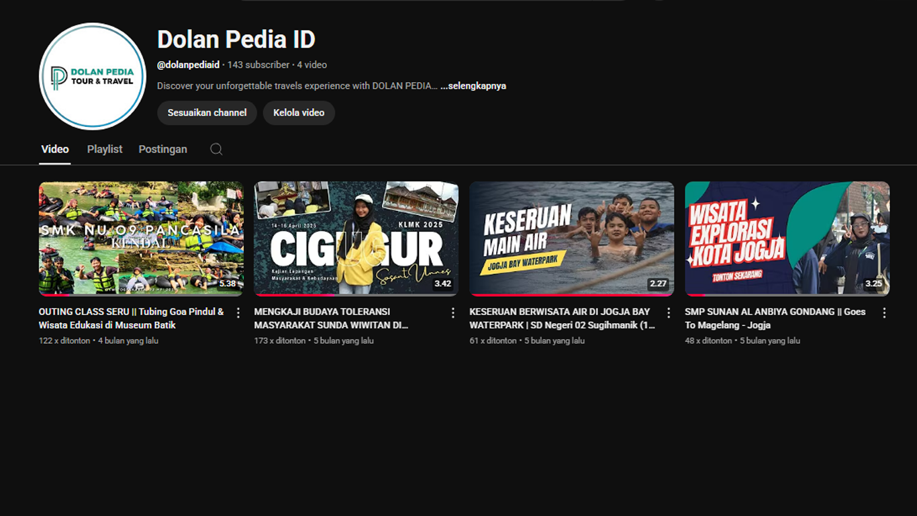Open options menu for MENGKAJI BUDAYA TOLERANSI video

click(x=453, y=312)
